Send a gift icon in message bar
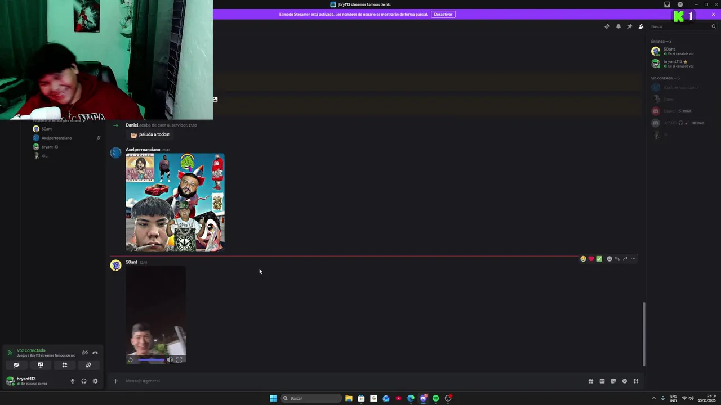 pos(590,381)
